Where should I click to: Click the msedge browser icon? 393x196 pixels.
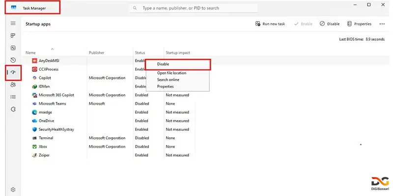click(x=34, y=112)
